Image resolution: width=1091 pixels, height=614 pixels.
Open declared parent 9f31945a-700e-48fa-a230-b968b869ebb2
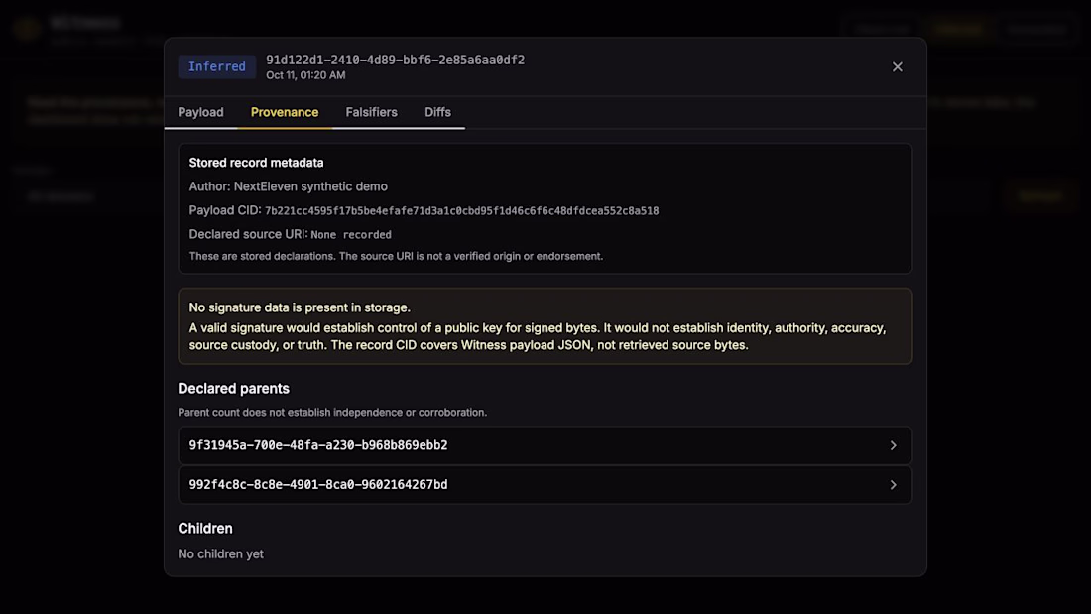545,445
